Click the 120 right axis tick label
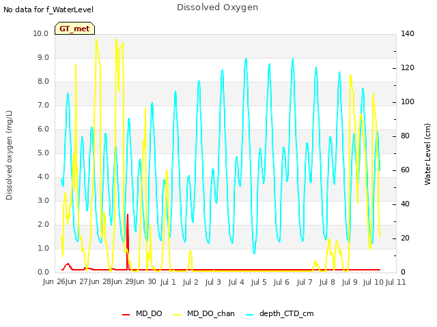 point(408,68)
